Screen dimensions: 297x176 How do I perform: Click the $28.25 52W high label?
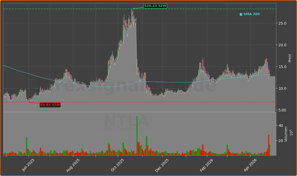click(x=155, y=6)
